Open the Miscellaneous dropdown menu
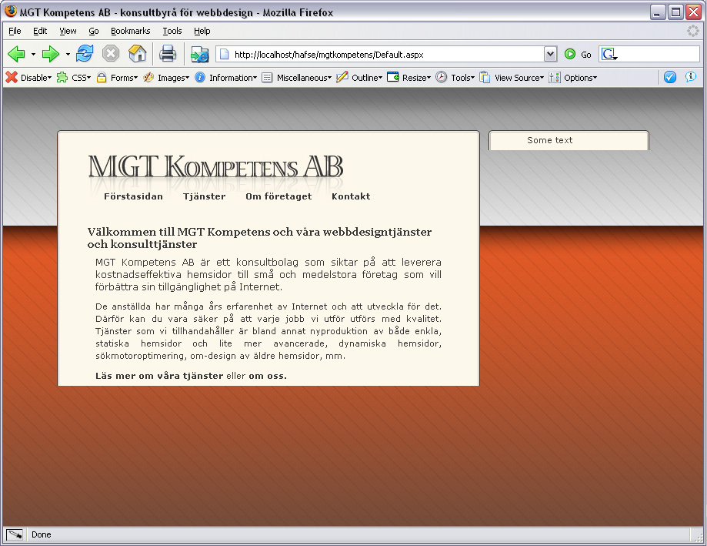The image size is (707, 546). (x=304, y=78)
